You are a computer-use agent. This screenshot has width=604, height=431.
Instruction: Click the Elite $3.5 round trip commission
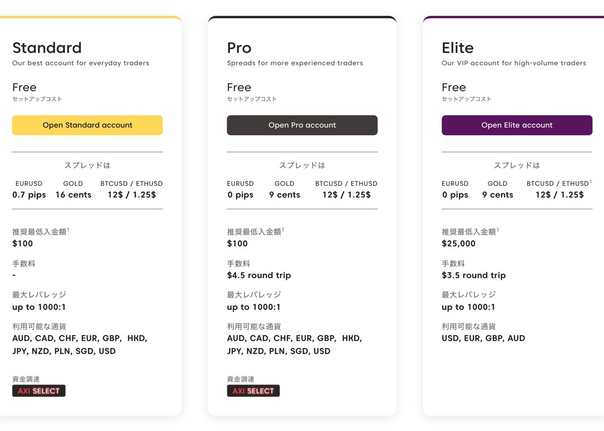point(474,275)
